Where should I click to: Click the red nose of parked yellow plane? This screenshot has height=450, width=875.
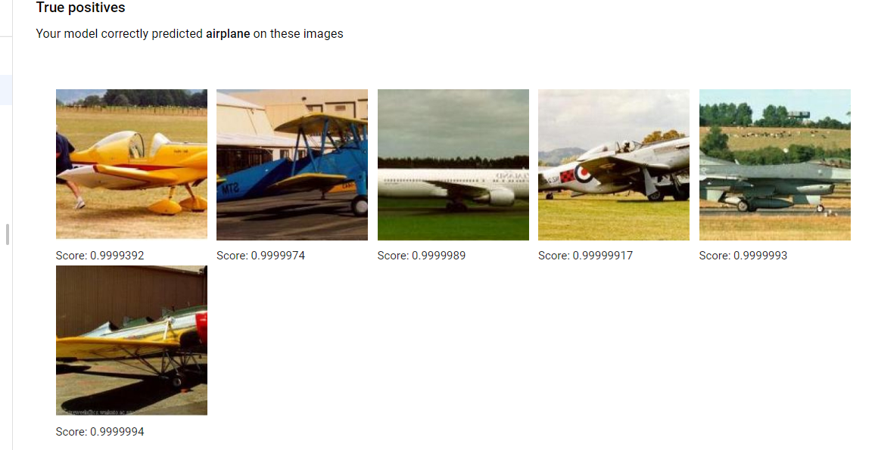click(201, 327)
